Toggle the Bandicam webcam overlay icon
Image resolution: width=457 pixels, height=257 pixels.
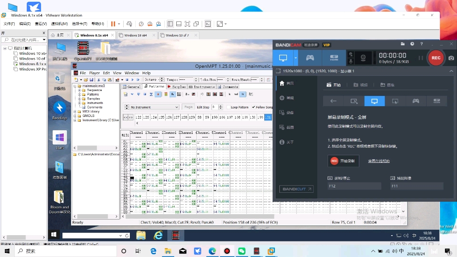coord(363,58)
